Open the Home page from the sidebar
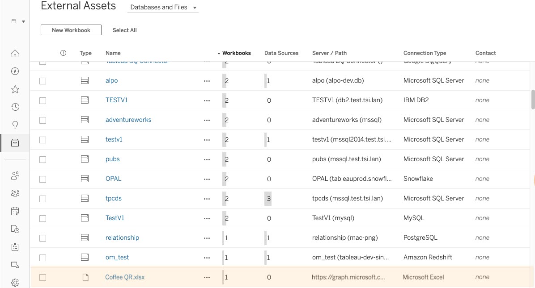This screenshot has width=535, height=288. [x=15, y=53]
